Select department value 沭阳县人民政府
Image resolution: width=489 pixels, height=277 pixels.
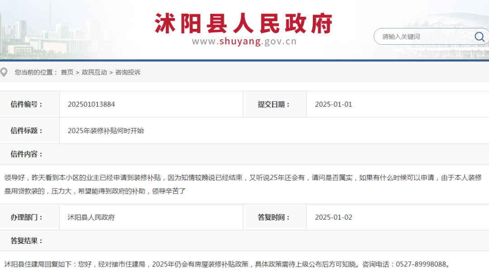[x=91, y=217]
